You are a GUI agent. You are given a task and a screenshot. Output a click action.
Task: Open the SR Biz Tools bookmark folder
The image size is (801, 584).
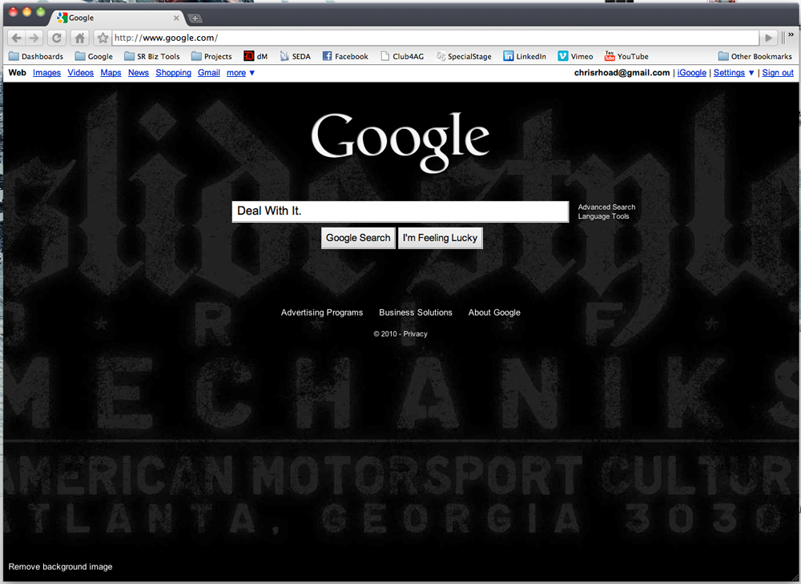pos(151,56)
